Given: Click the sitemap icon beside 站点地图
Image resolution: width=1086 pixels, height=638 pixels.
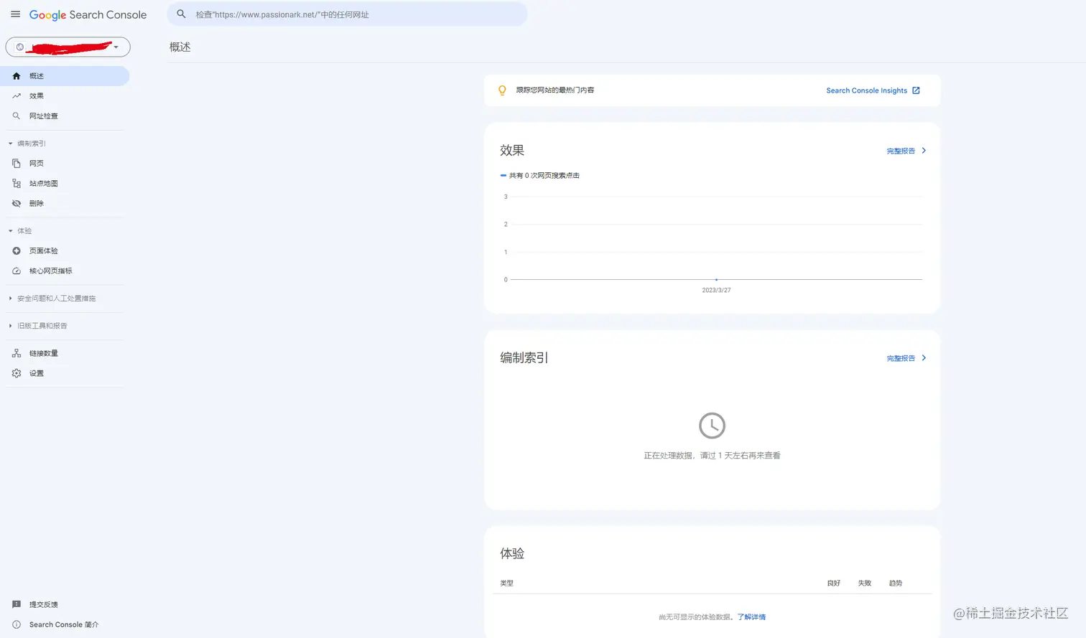Looking at the screenshot, I should 17,184.
